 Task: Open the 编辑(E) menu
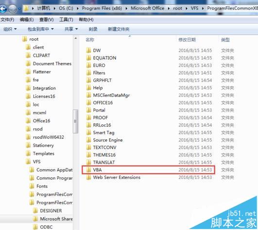pos(27,19)
